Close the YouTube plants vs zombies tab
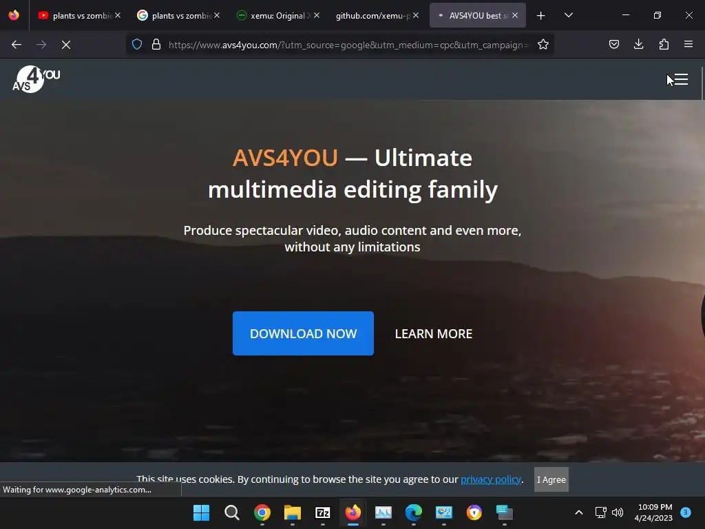The height and width of the screenshot is (529, 705). [x=118, y=15]
